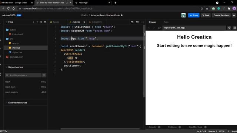Click the blue Share button
The width and height of the screenshot is (237, 133).
click(x=194, y=16)
